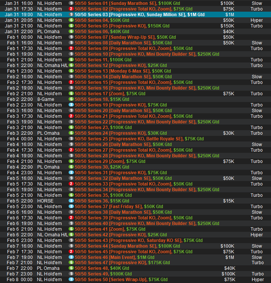Click the blue 8-max icon for Series 46 Main Event

71,257
